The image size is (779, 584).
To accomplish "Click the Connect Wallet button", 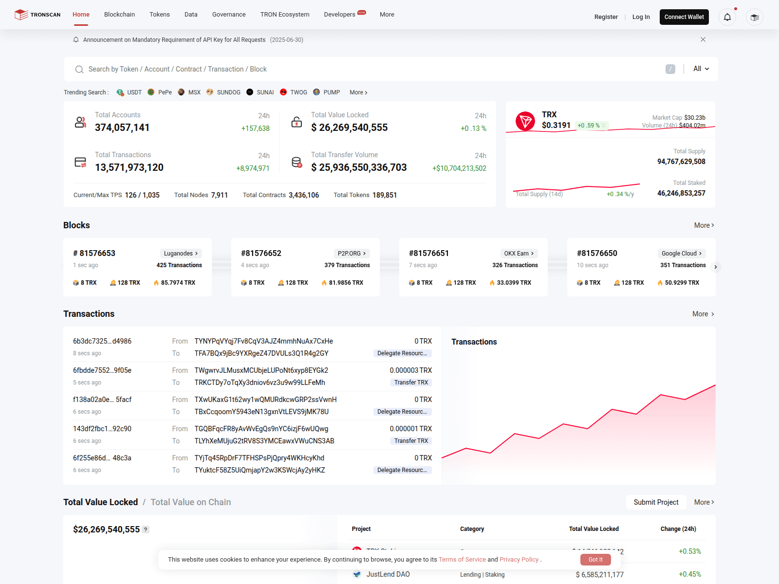I will (684, 17).
